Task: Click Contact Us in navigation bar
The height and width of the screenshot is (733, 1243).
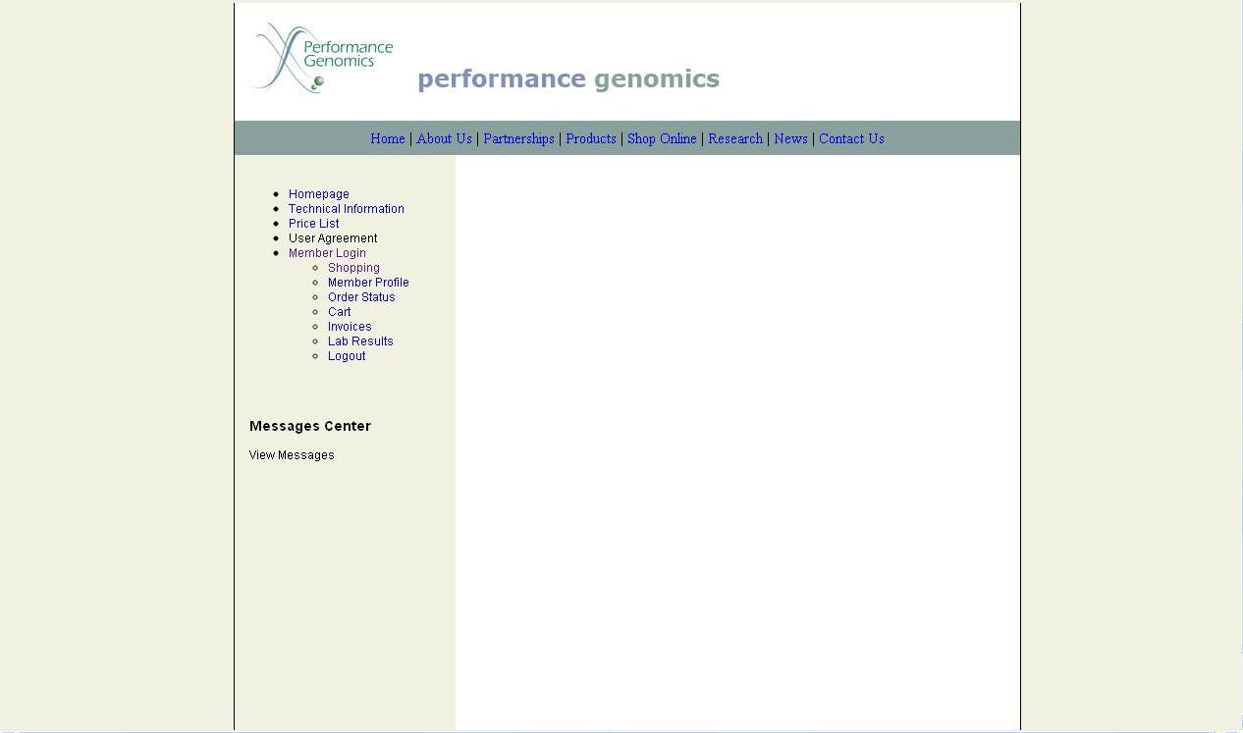Action: click(x=851, y=139)
